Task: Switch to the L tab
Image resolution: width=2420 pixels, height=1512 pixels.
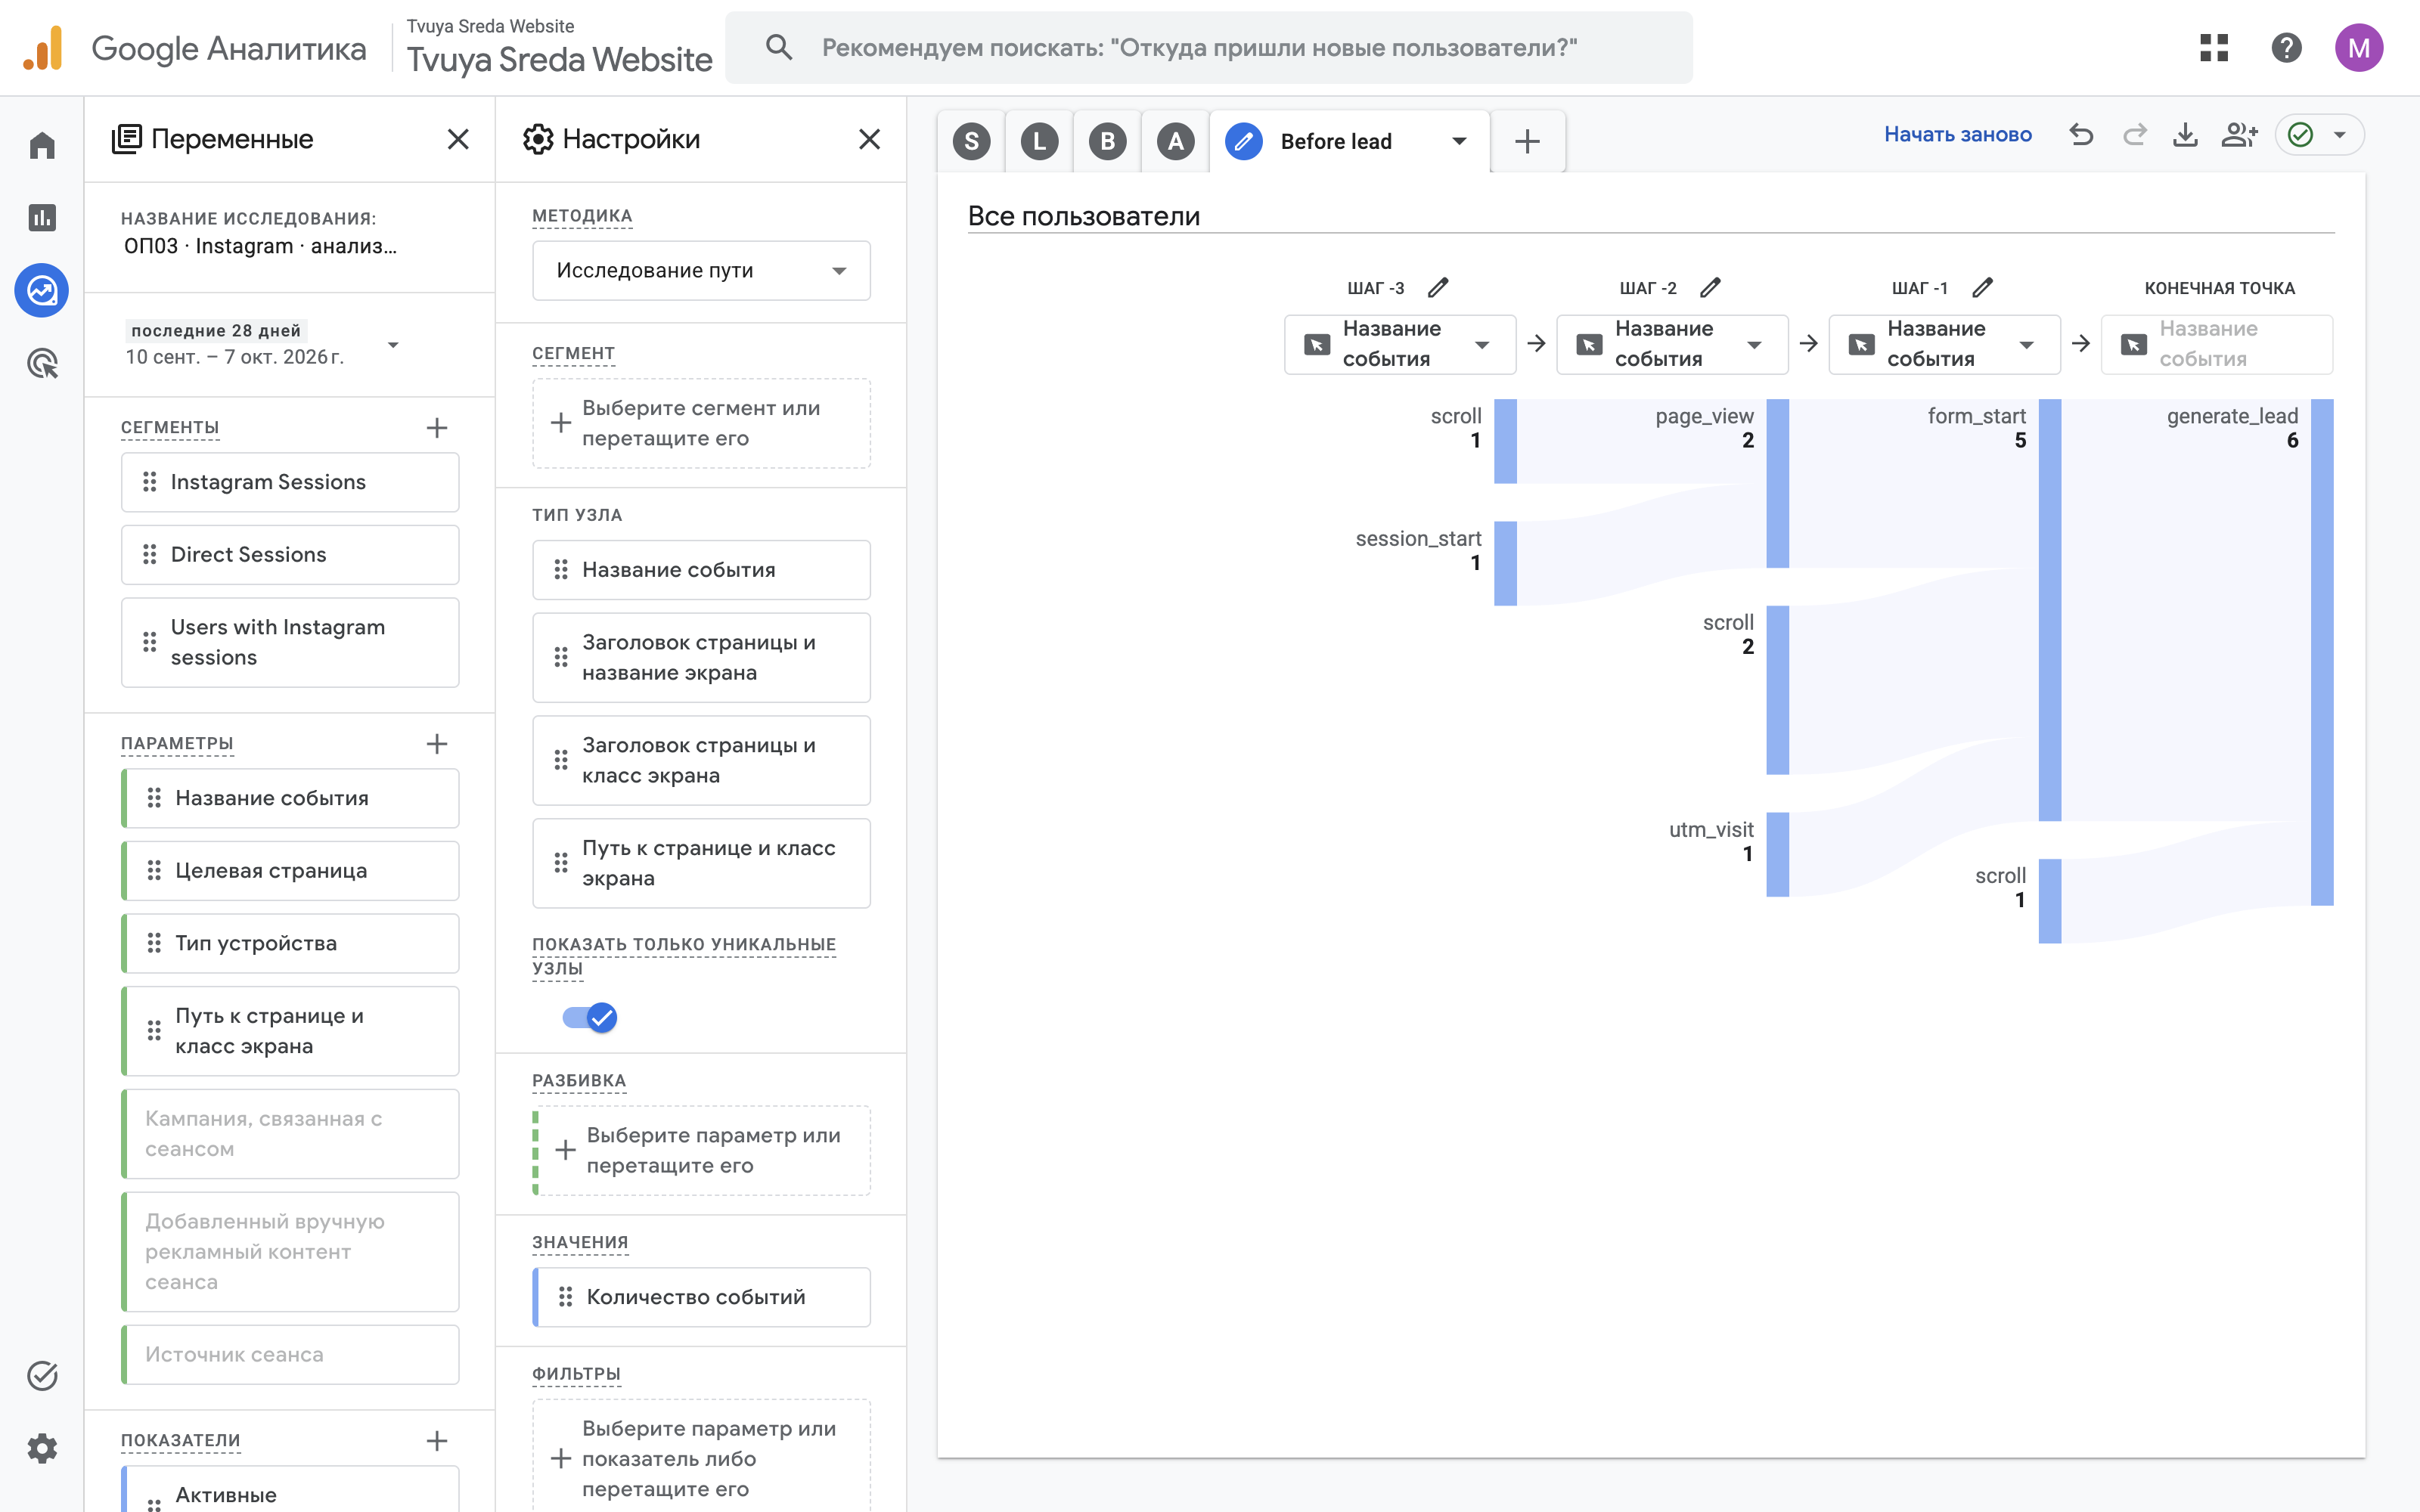Action: (1040, 142)
